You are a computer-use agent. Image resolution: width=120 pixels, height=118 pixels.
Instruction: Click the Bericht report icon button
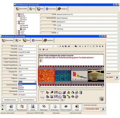[x=11, y=107]
